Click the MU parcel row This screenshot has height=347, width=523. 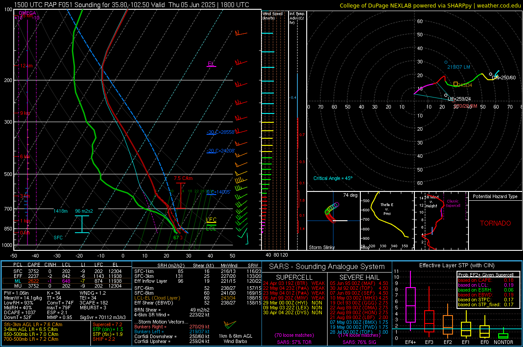click(67, 286)
